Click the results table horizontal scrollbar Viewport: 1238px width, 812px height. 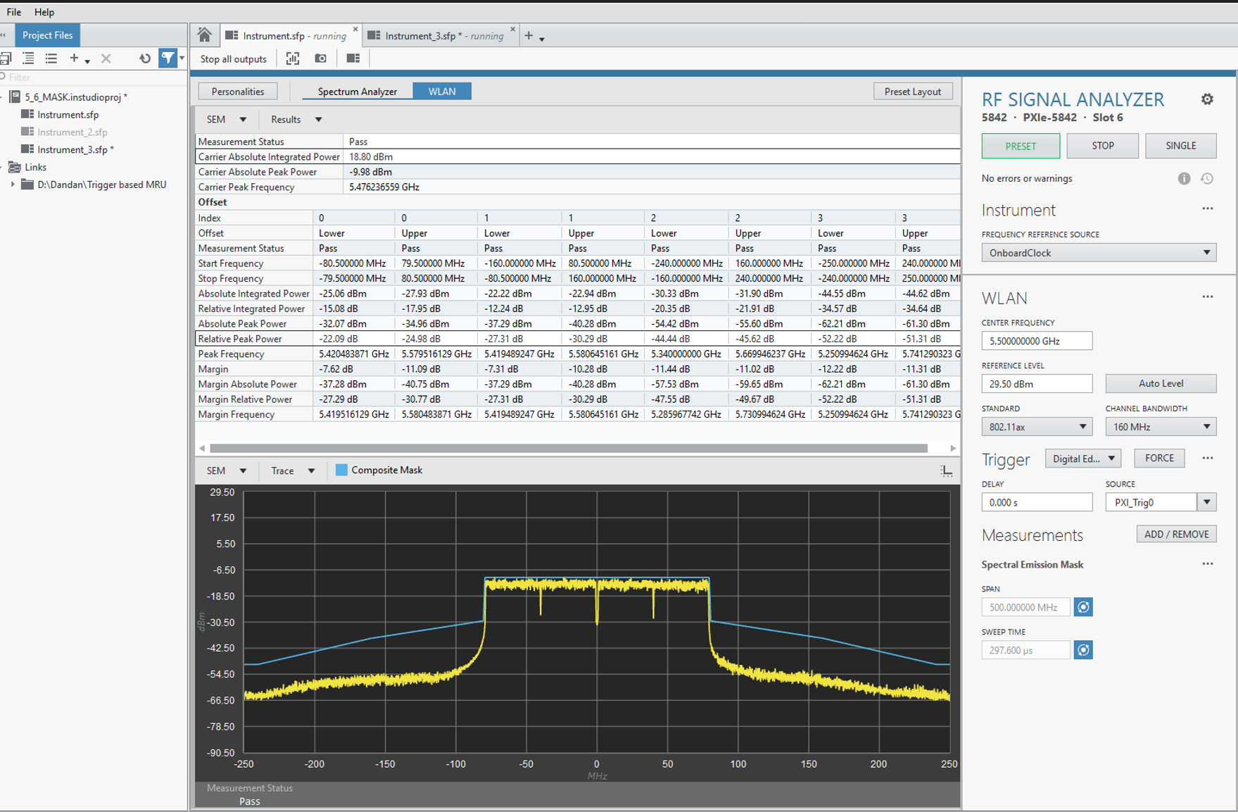pyautogui.click(x=569, y=448)
